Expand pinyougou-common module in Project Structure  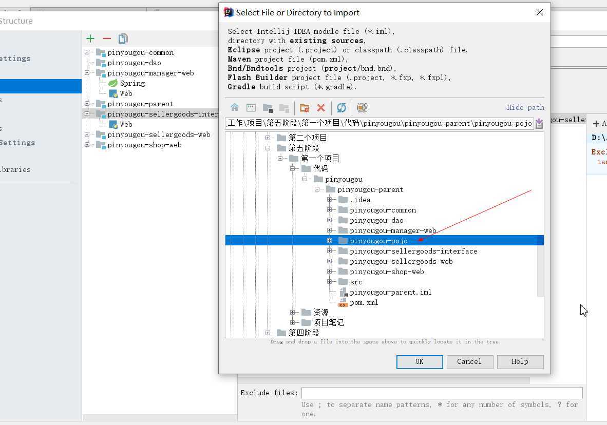pyautogui.click(x=87, y=52)
